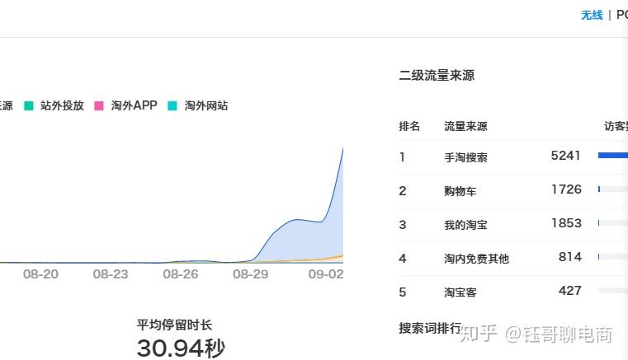Click the 排名 column header
628x360 pixels.
click(x=409, y=126)
